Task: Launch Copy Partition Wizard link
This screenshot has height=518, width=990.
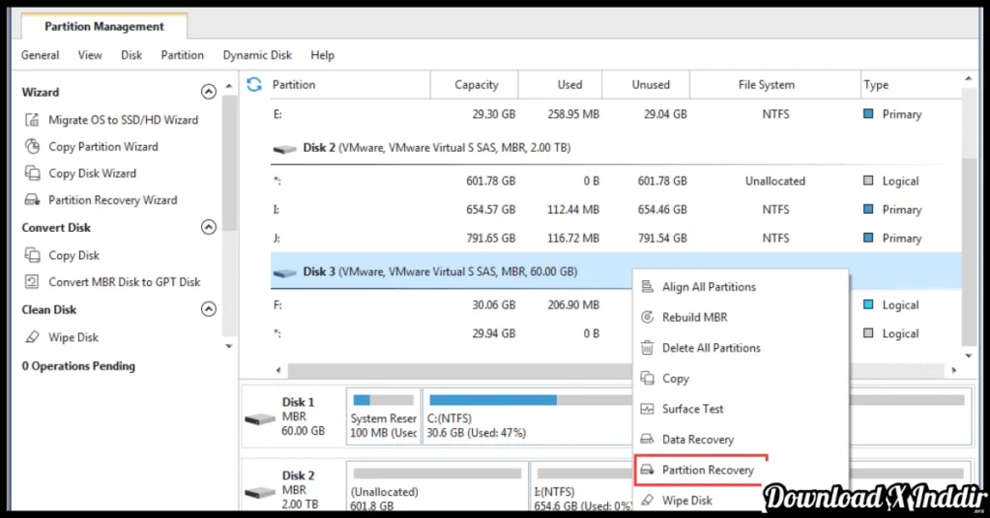Action: pyautogui.click(x=102, y=146)
